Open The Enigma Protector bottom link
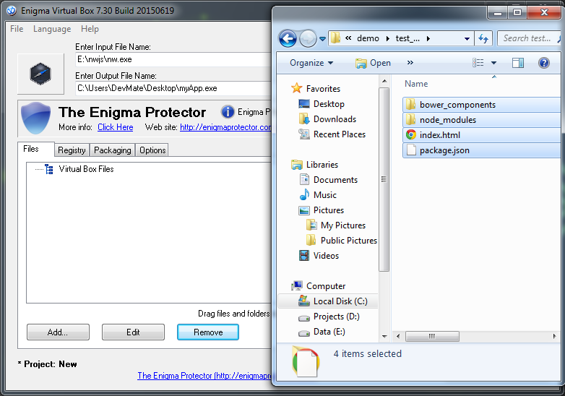Viewport: 565px width, 396px height. point(204,376)
